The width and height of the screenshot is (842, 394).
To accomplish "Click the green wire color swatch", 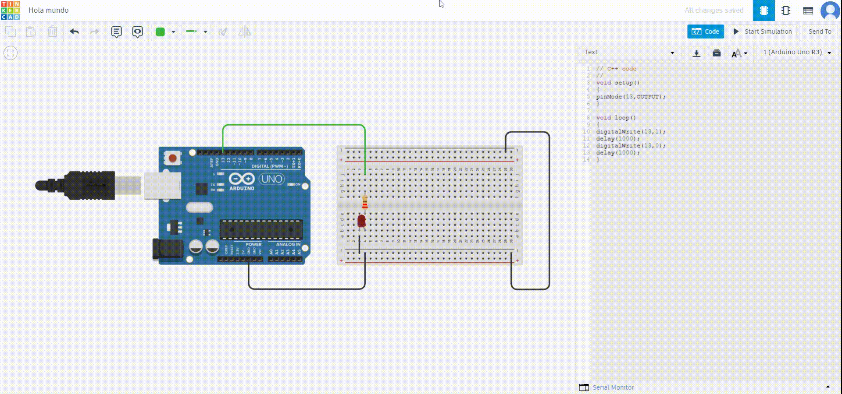I will pyautogui.click(x=161, y=32).
